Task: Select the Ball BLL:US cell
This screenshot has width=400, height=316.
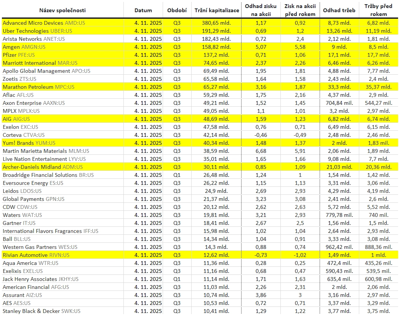Action: 17,239
